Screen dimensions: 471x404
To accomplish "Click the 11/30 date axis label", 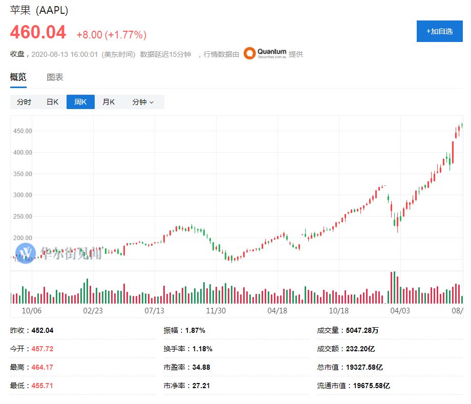I will click(216, 311).
